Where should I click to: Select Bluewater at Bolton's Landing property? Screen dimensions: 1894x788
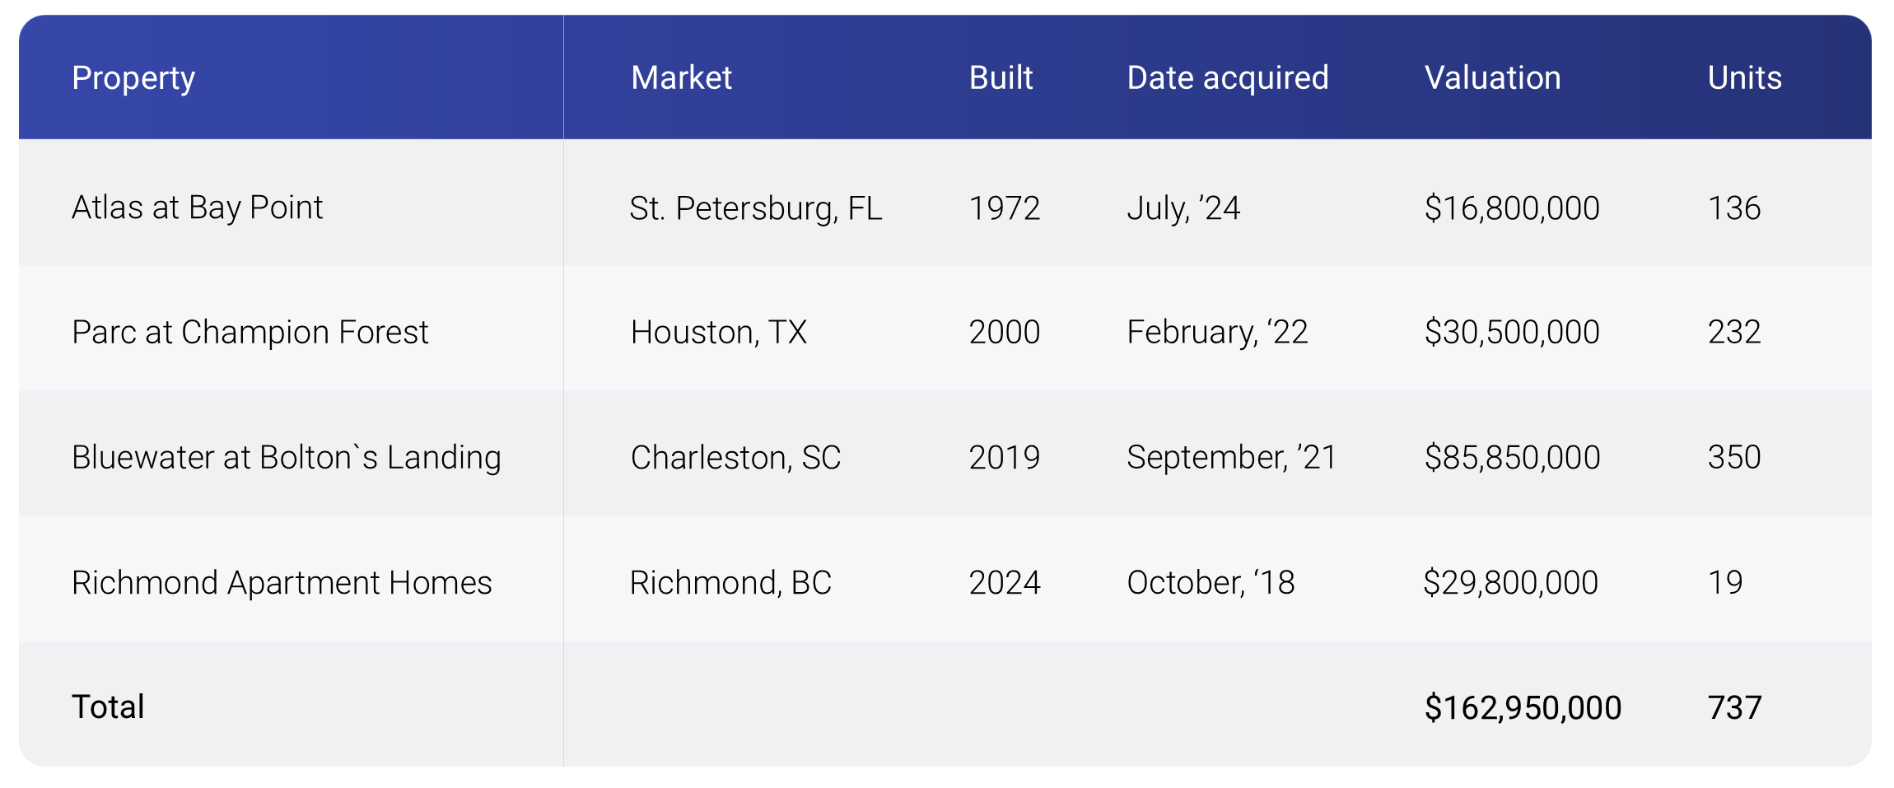click(x=286, y=457)
